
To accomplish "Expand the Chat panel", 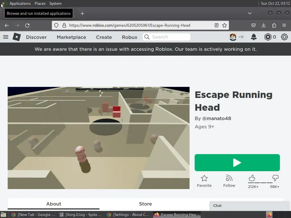I will (249, 206).
